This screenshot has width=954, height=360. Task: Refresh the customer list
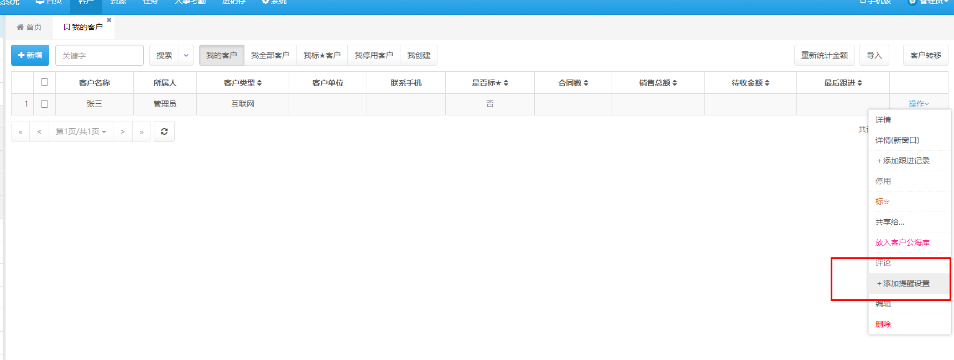click(x=164, y=131)
